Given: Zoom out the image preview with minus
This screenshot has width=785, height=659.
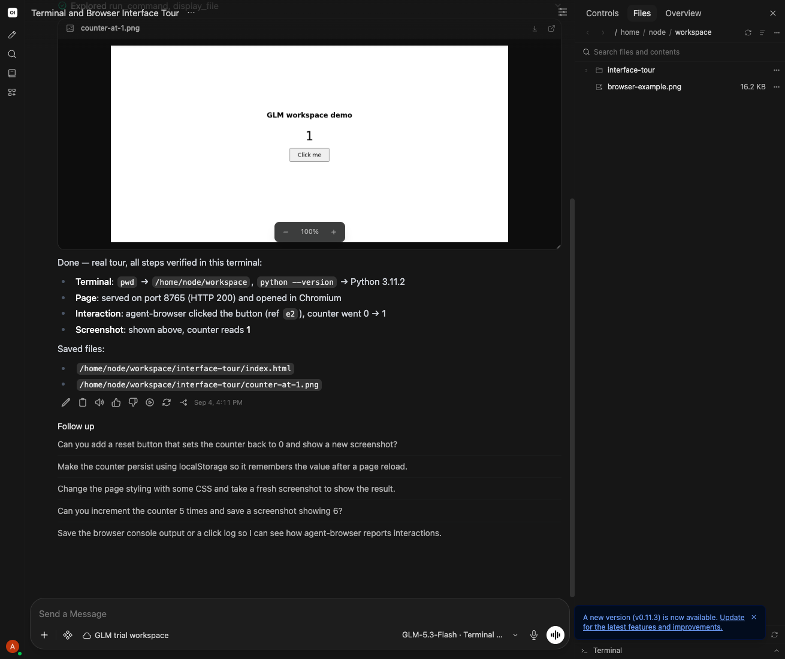Looking at the screenshot, I should coord(286,232).
